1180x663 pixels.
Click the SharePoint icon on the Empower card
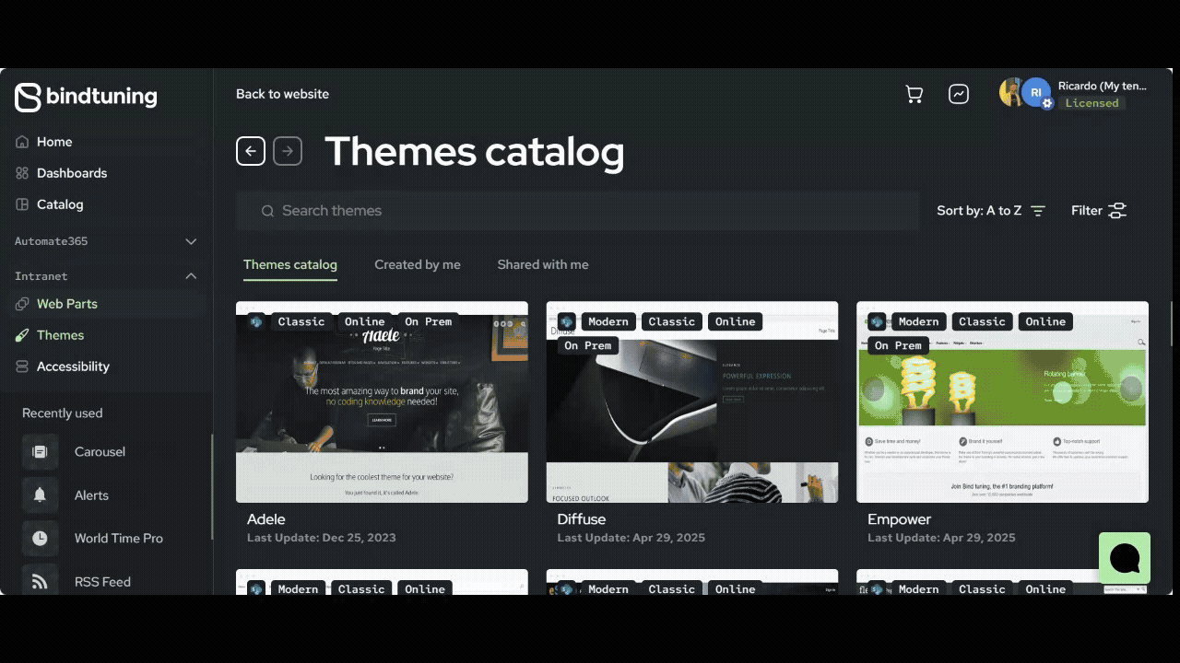click(x=877, y=321)
